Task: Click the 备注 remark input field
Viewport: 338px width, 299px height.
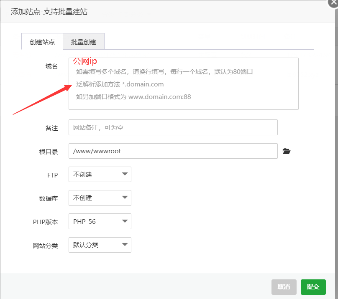Action: click(x=173, y=127)
